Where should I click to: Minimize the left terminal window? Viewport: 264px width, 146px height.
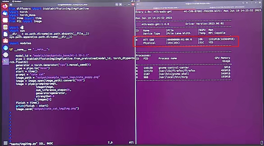click(x=125, y=5)
